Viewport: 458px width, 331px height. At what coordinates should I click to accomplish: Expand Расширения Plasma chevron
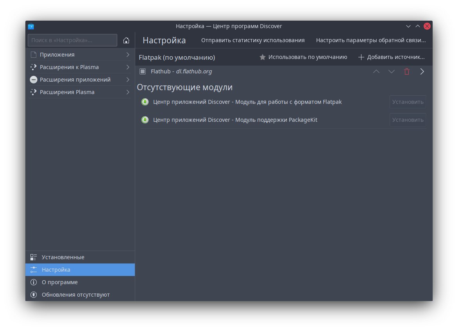coord(128,92)
